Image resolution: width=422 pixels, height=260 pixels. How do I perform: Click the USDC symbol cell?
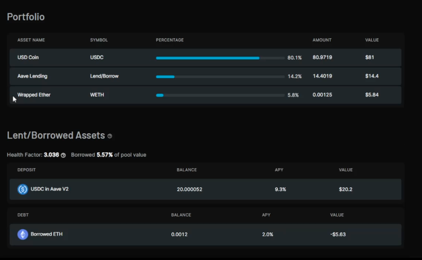point(97,57)
